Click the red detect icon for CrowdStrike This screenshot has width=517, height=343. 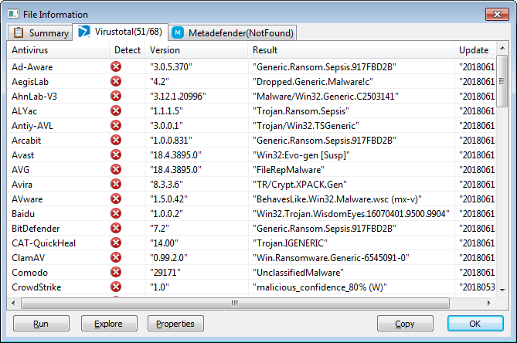click(116, 287)
